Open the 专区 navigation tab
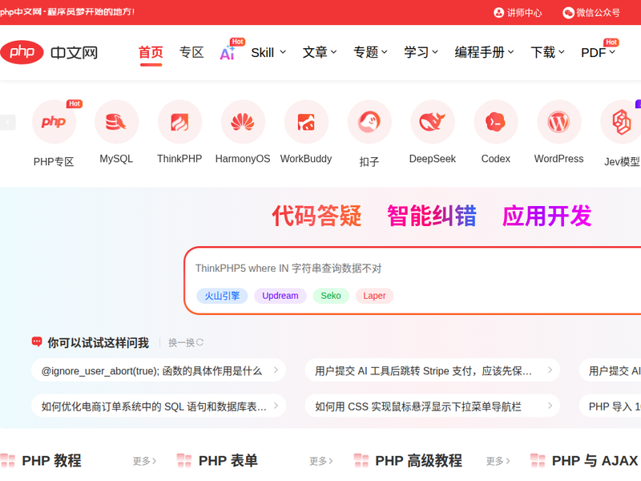Image resolution: width=641 pixels, height=481 pixels. pyautogui.click(x=191, y=52)
